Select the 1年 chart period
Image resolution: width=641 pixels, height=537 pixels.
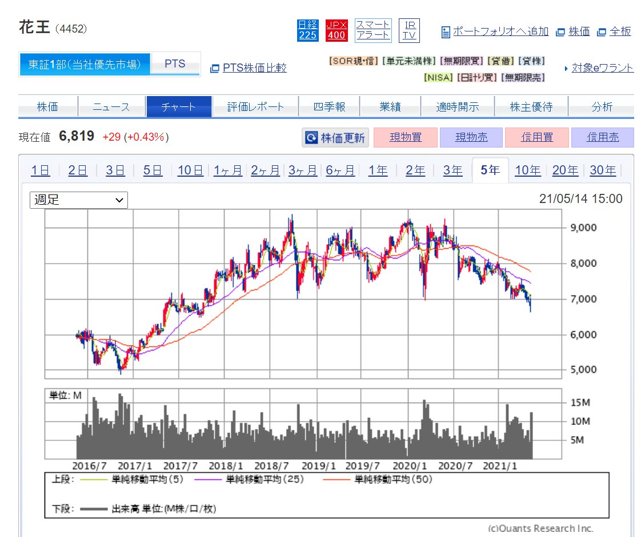378,170
